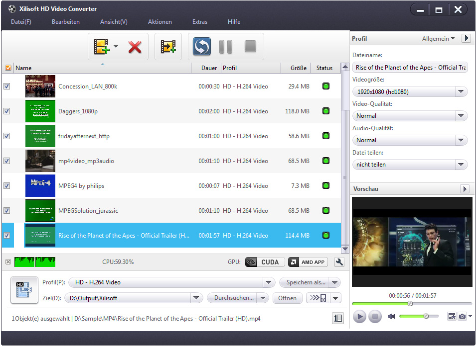Click the stop conversion icon
476x346 pixels.
coord(250,47)
